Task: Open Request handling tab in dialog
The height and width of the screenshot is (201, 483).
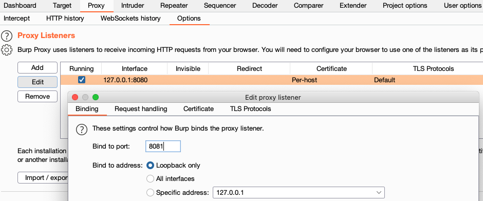Action: click(141, 109)
